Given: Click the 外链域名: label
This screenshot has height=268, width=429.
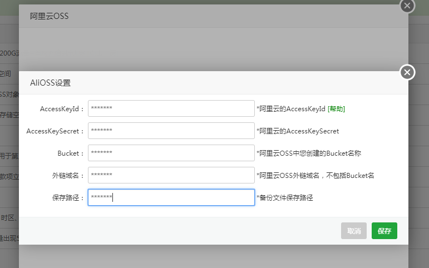Looking at the screenshot, I should (68, 176).
